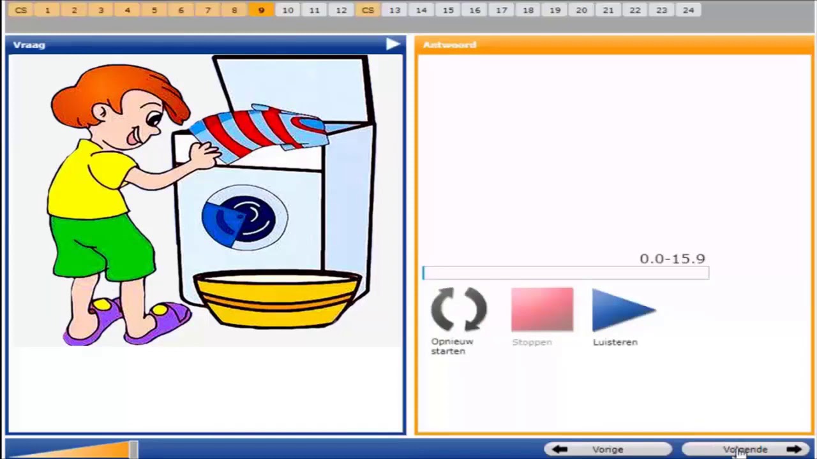The width and height of the screenshot is (817, 459).
Task: Jump to question tab 13
Action: coord(394,10)
